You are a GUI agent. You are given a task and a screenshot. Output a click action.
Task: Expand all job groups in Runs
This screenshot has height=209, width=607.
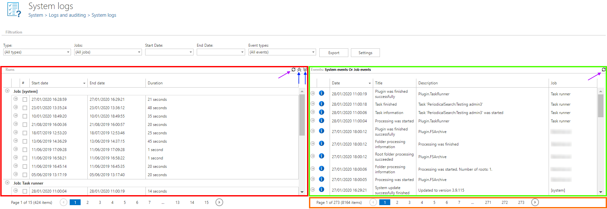pos(305,70)
